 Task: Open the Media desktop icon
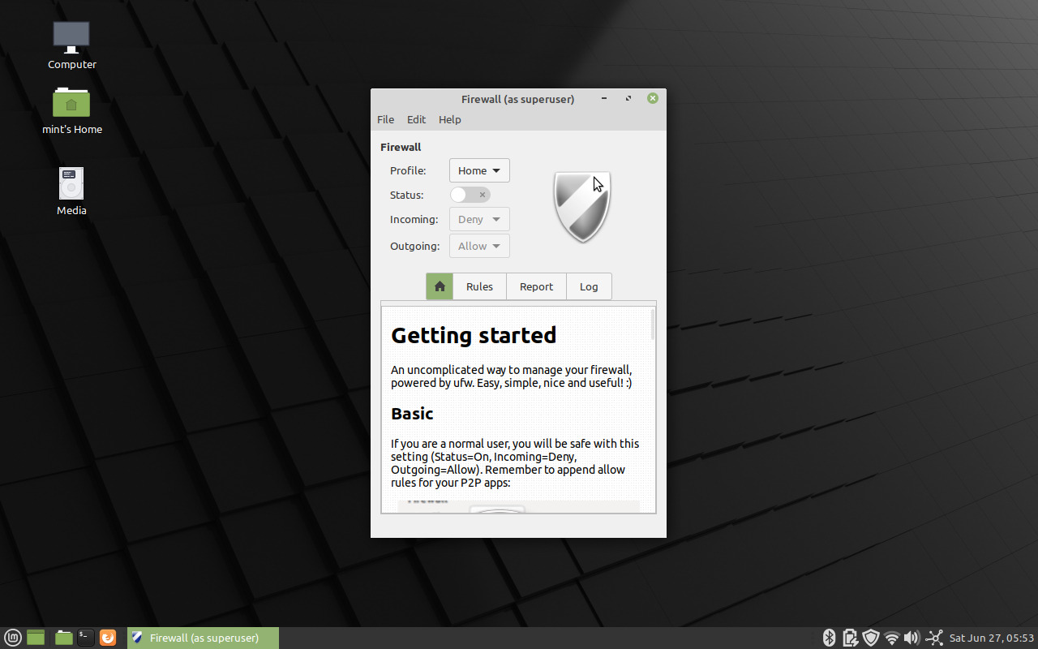(71, 183)
